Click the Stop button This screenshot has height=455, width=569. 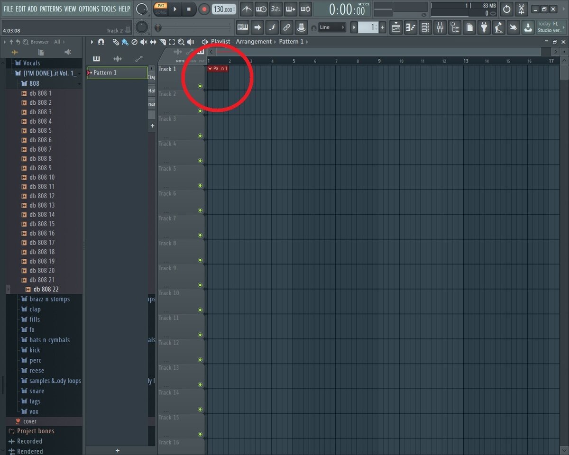pos(189,9)
